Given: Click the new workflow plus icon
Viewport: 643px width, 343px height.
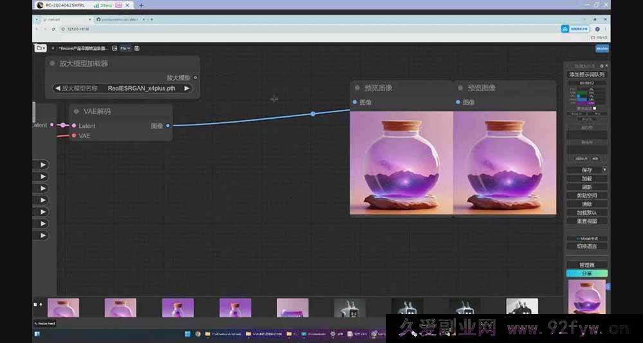Looking at the screenshot, I should pyautogui.click(x=53, y=48).
